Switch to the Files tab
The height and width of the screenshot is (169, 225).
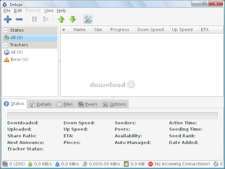tap(65, 104)
